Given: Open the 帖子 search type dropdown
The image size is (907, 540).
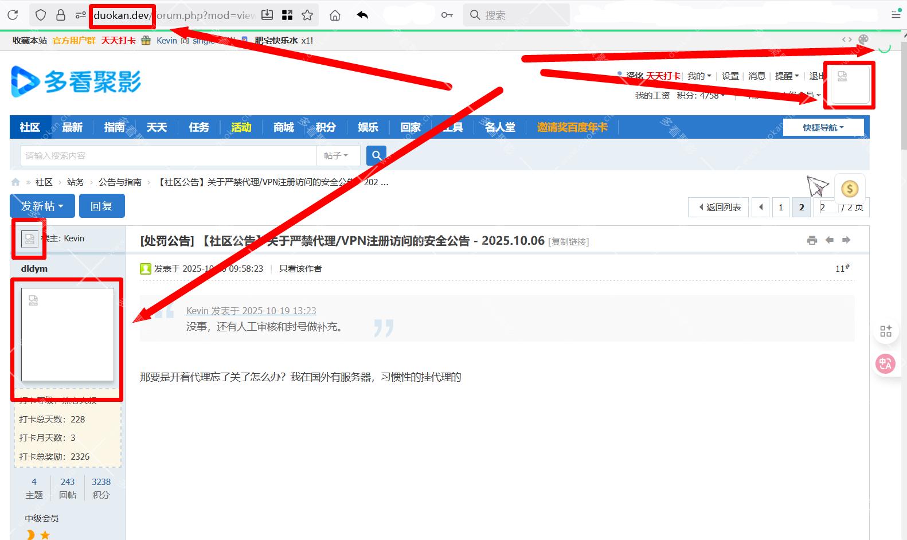Looking at the screenshot, I should pyautogui.click(x=338, y=155).
